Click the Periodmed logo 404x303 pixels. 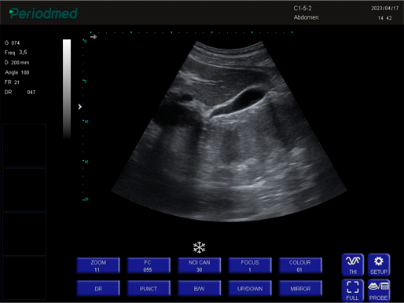click(x=43, y=13)
